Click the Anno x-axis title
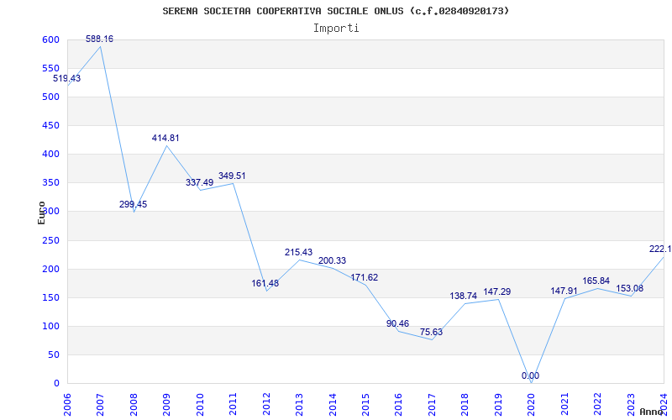Image resolution: width=672 pixels, height=420 pixels. pos(652,412)
